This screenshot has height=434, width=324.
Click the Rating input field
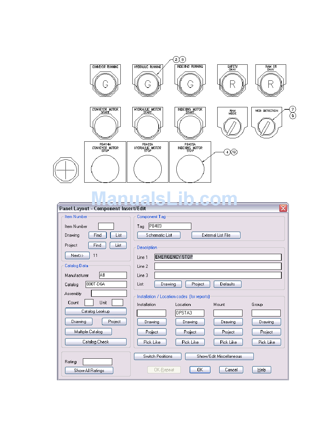point(98,362)
